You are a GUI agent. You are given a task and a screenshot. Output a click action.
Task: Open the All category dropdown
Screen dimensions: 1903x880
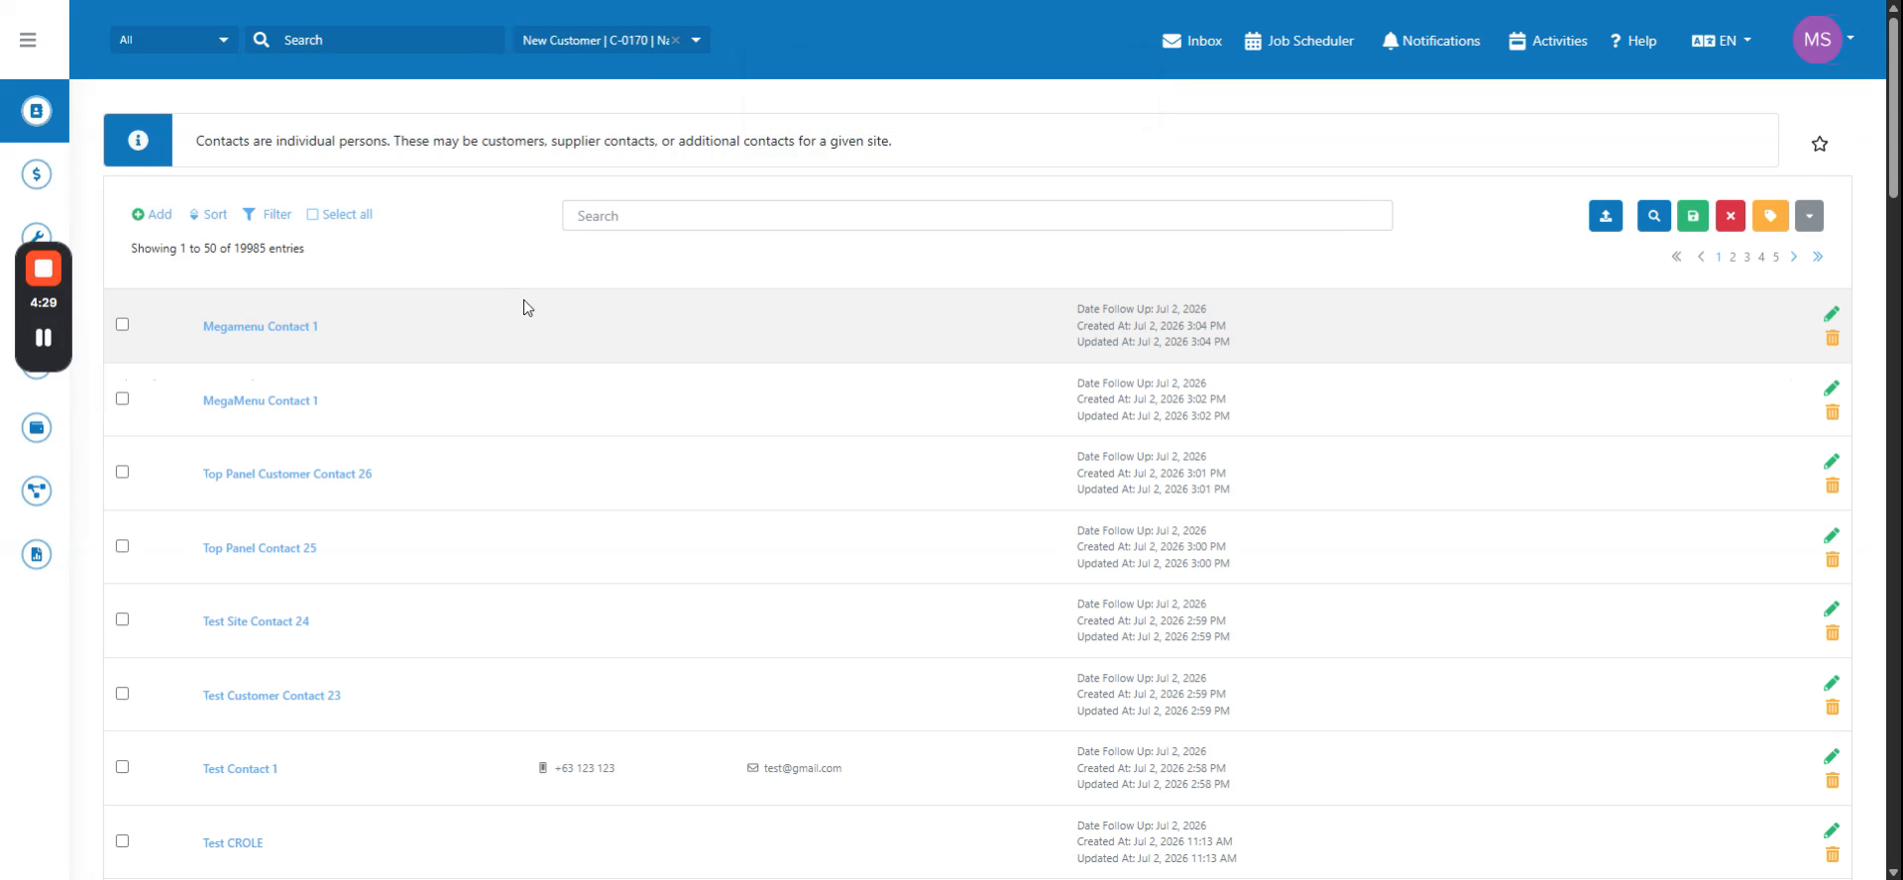173,40
